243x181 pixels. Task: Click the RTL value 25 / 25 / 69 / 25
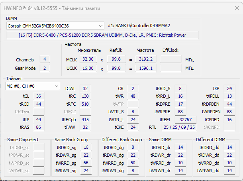[x=179, y=127]
